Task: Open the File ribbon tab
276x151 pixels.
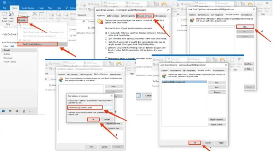Action: [x=5, y=8]
